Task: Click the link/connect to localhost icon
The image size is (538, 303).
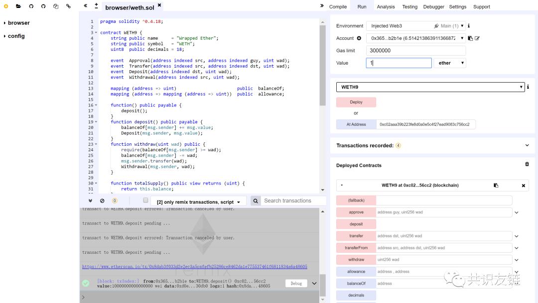Action: pyautogui.click(x=68, y=6)
